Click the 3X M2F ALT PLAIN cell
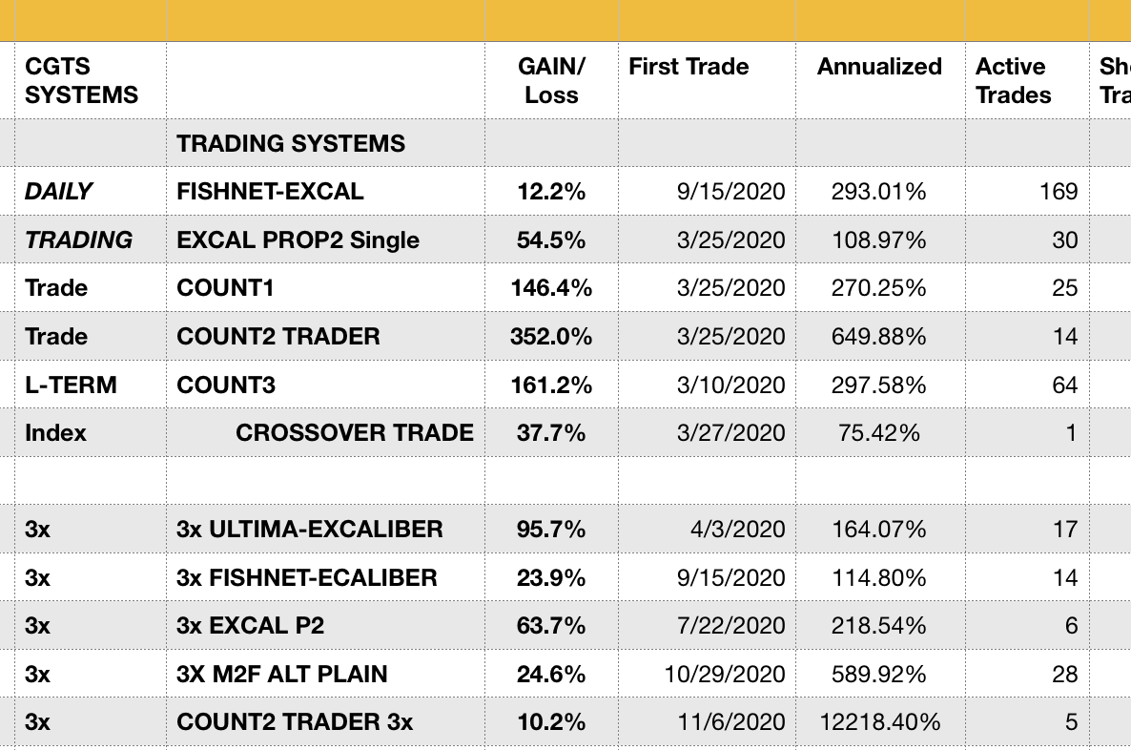Image resolution: width=1131 pixels, height=750 pixels. pyautogui.click(x=282, y=675)
